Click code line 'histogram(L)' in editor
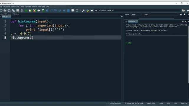189x106 pixels. pyautogui.click(x=22, y=38)
